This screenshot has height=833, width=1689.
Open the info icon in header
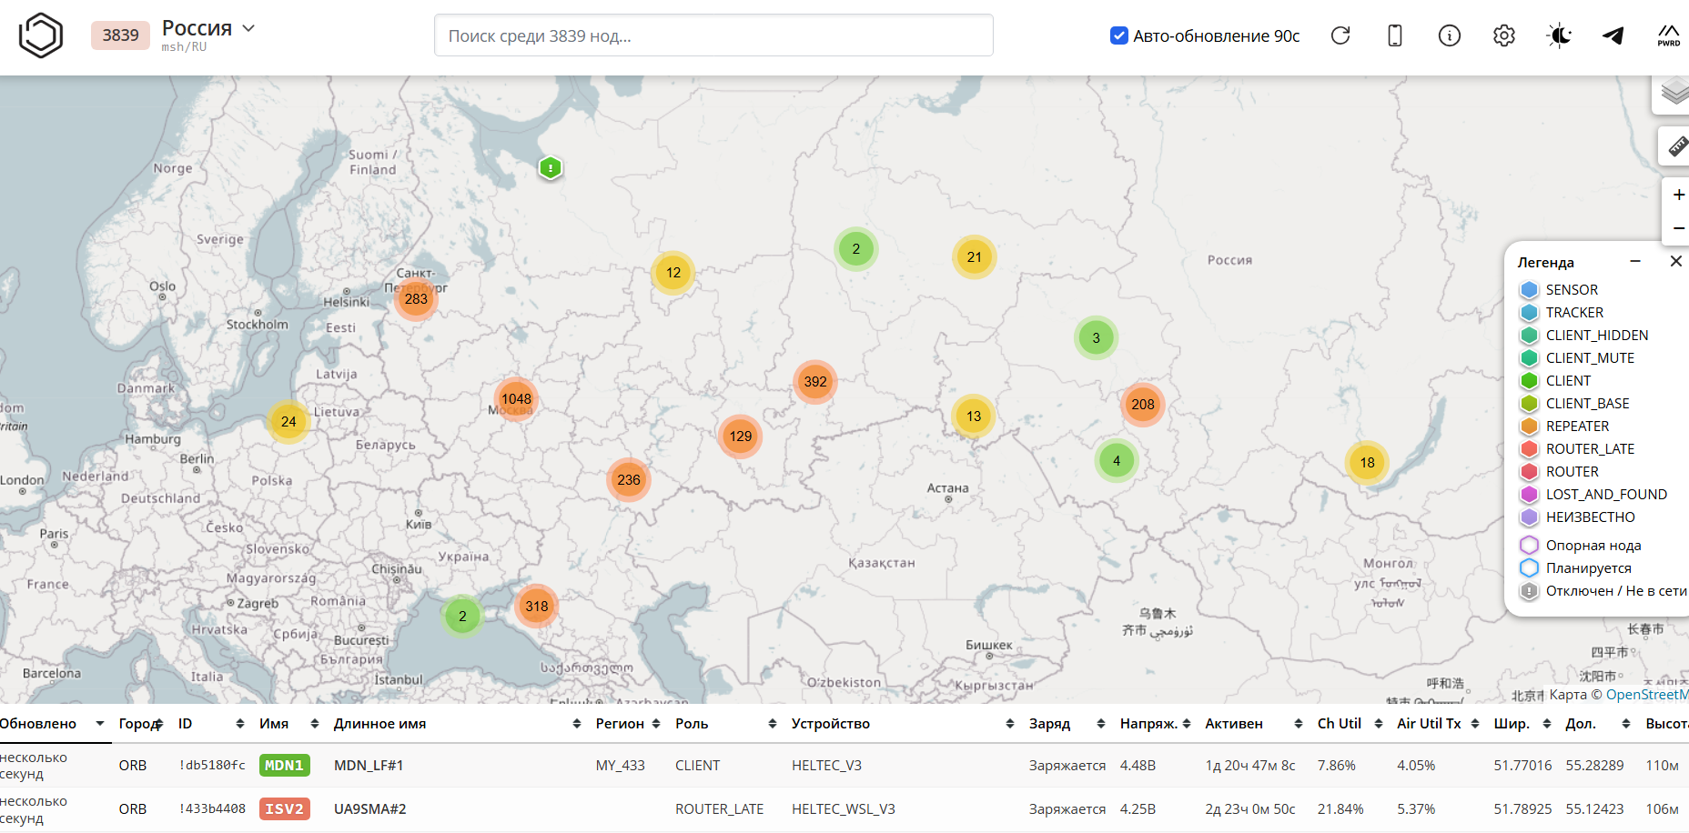click(x=1449, y=35)
